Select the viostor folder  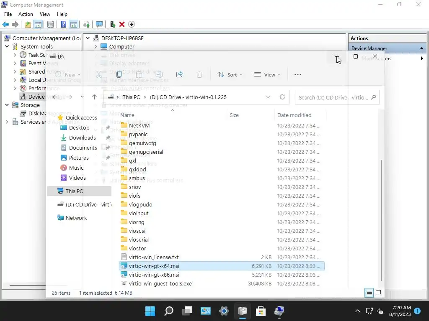[137, 248]
